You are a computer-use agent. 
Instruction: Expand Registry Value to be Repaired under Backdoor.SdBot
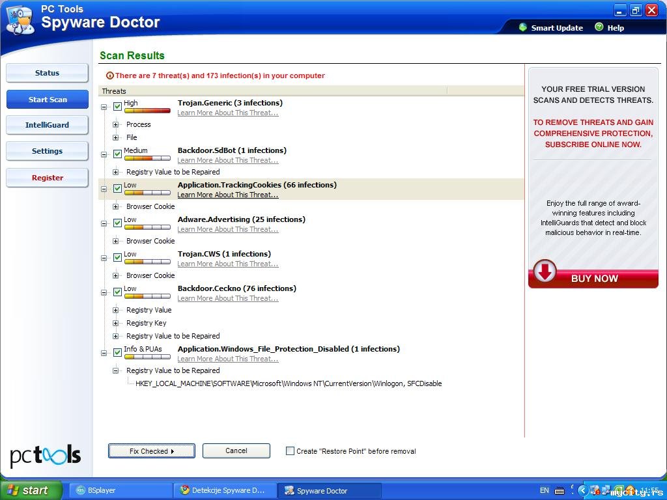tap(115, 172)
